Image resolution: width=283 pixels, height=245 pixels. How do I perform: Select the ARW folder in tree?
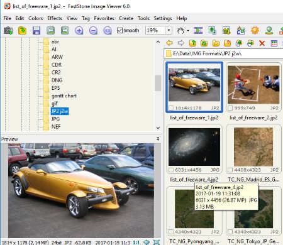point(57,57)
